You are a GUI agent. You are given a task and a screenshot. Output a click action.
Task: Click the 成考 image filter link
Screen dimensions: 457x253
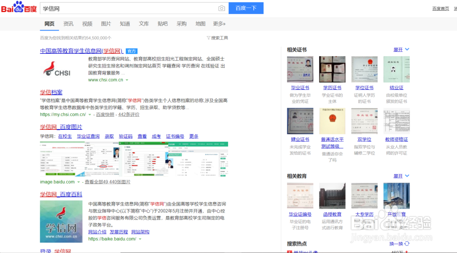pyautogui.click(x=156, y=136)
